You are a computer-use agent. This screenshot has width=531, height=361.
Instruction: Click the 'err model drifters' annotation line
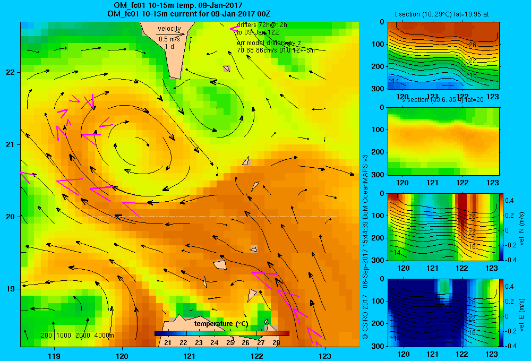coord(269,43)
